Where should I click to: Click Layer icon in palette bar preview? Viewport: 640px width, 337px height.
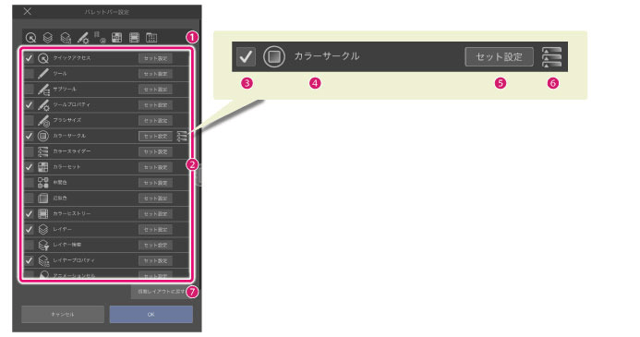[x=48, y=38]
